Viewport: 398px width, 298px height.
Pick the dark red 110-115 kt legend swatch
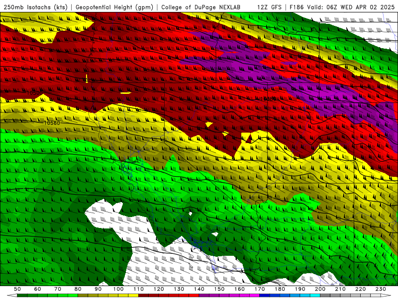tap(143, 296)
